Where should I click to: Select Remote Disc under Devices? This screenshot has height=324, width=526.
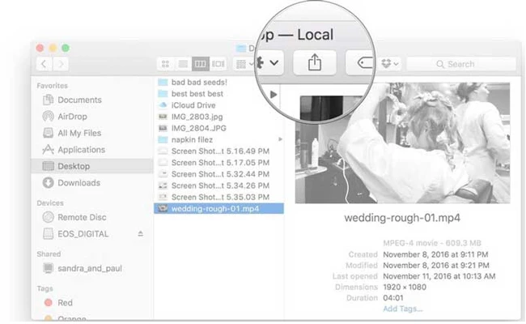(x=83, y=217)
